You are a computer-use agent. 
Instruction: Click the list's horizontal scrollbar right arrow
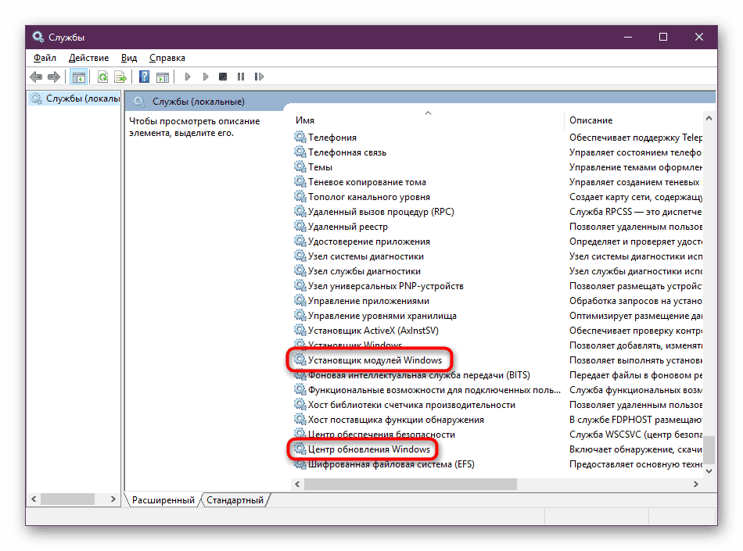(695, 484)
